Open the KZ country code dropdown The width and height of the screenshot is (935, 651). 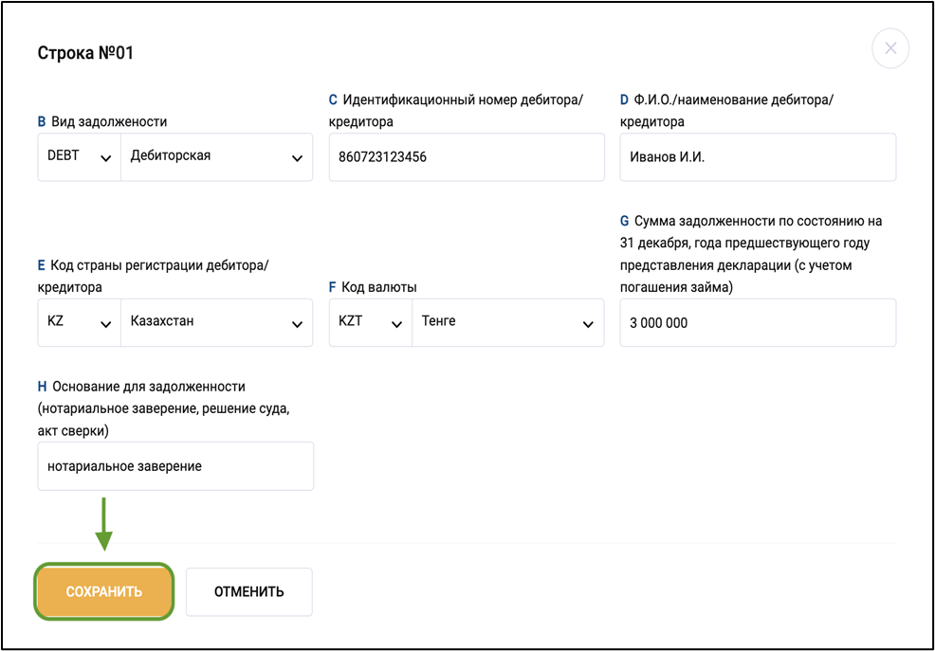[80, 322]
